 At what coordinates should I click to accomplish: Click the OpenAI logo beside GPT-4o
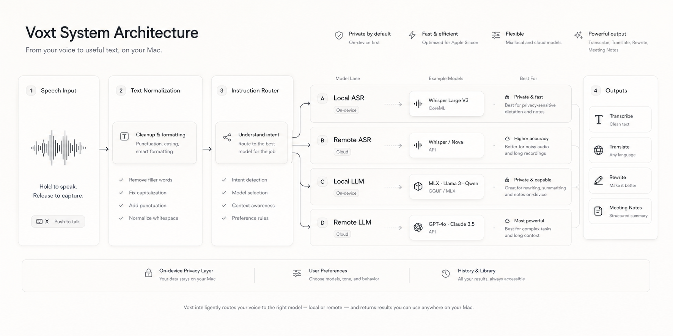tap(418, 227)
